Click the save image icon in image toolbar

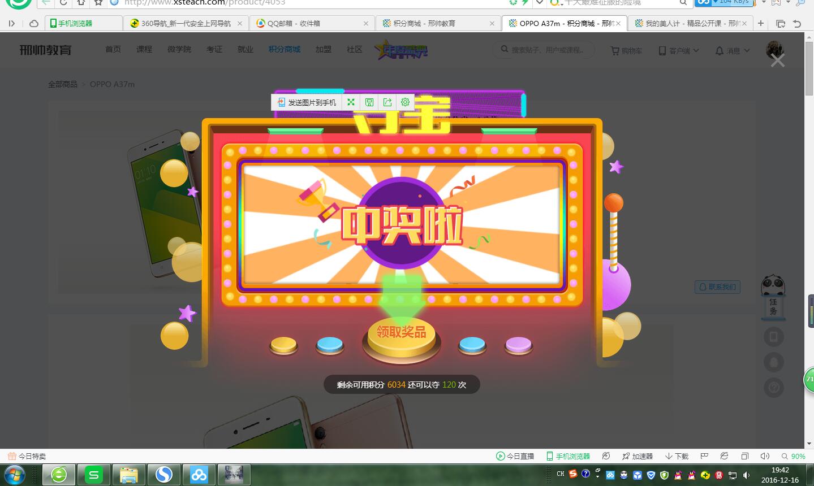click(x=369, y=102)
